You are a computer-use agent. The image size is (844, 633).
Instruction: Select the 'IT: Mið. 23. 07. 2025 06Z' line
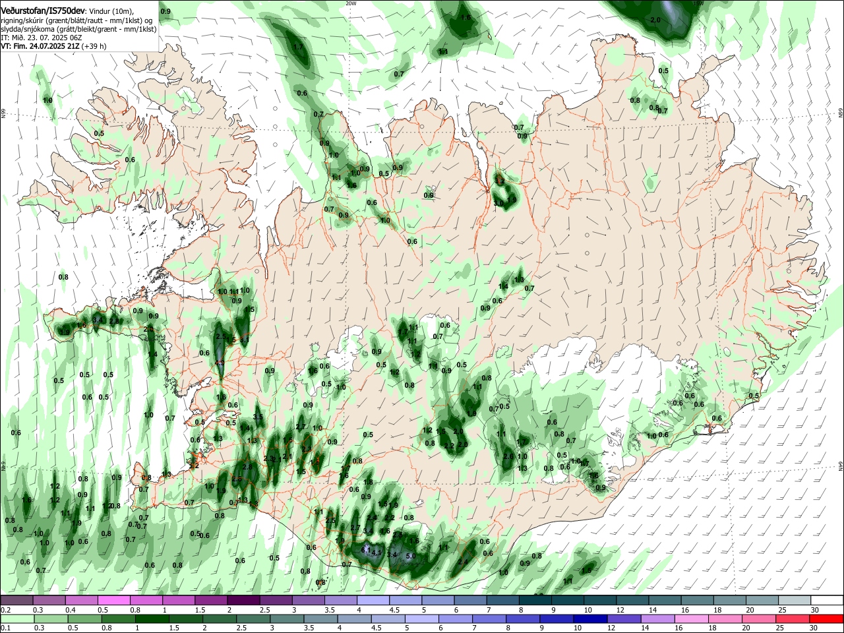coord(40,38)
